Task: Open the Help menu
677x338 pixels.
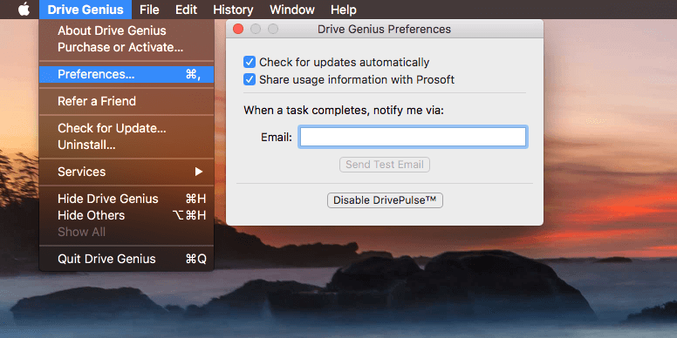Action: coord(344,10)
